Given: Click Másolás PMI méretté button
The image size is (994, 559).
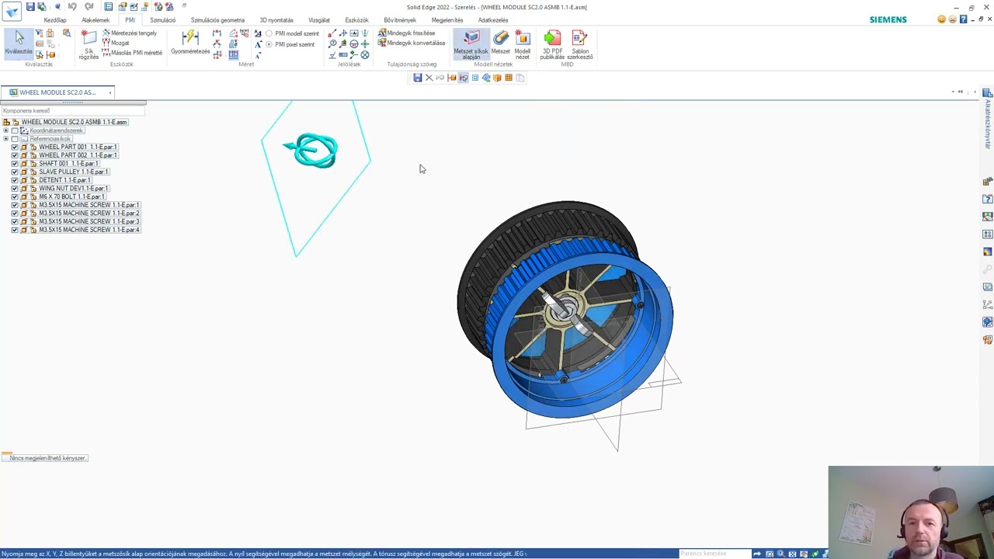Looking at the screenshot, I should (x=132, y=53).
